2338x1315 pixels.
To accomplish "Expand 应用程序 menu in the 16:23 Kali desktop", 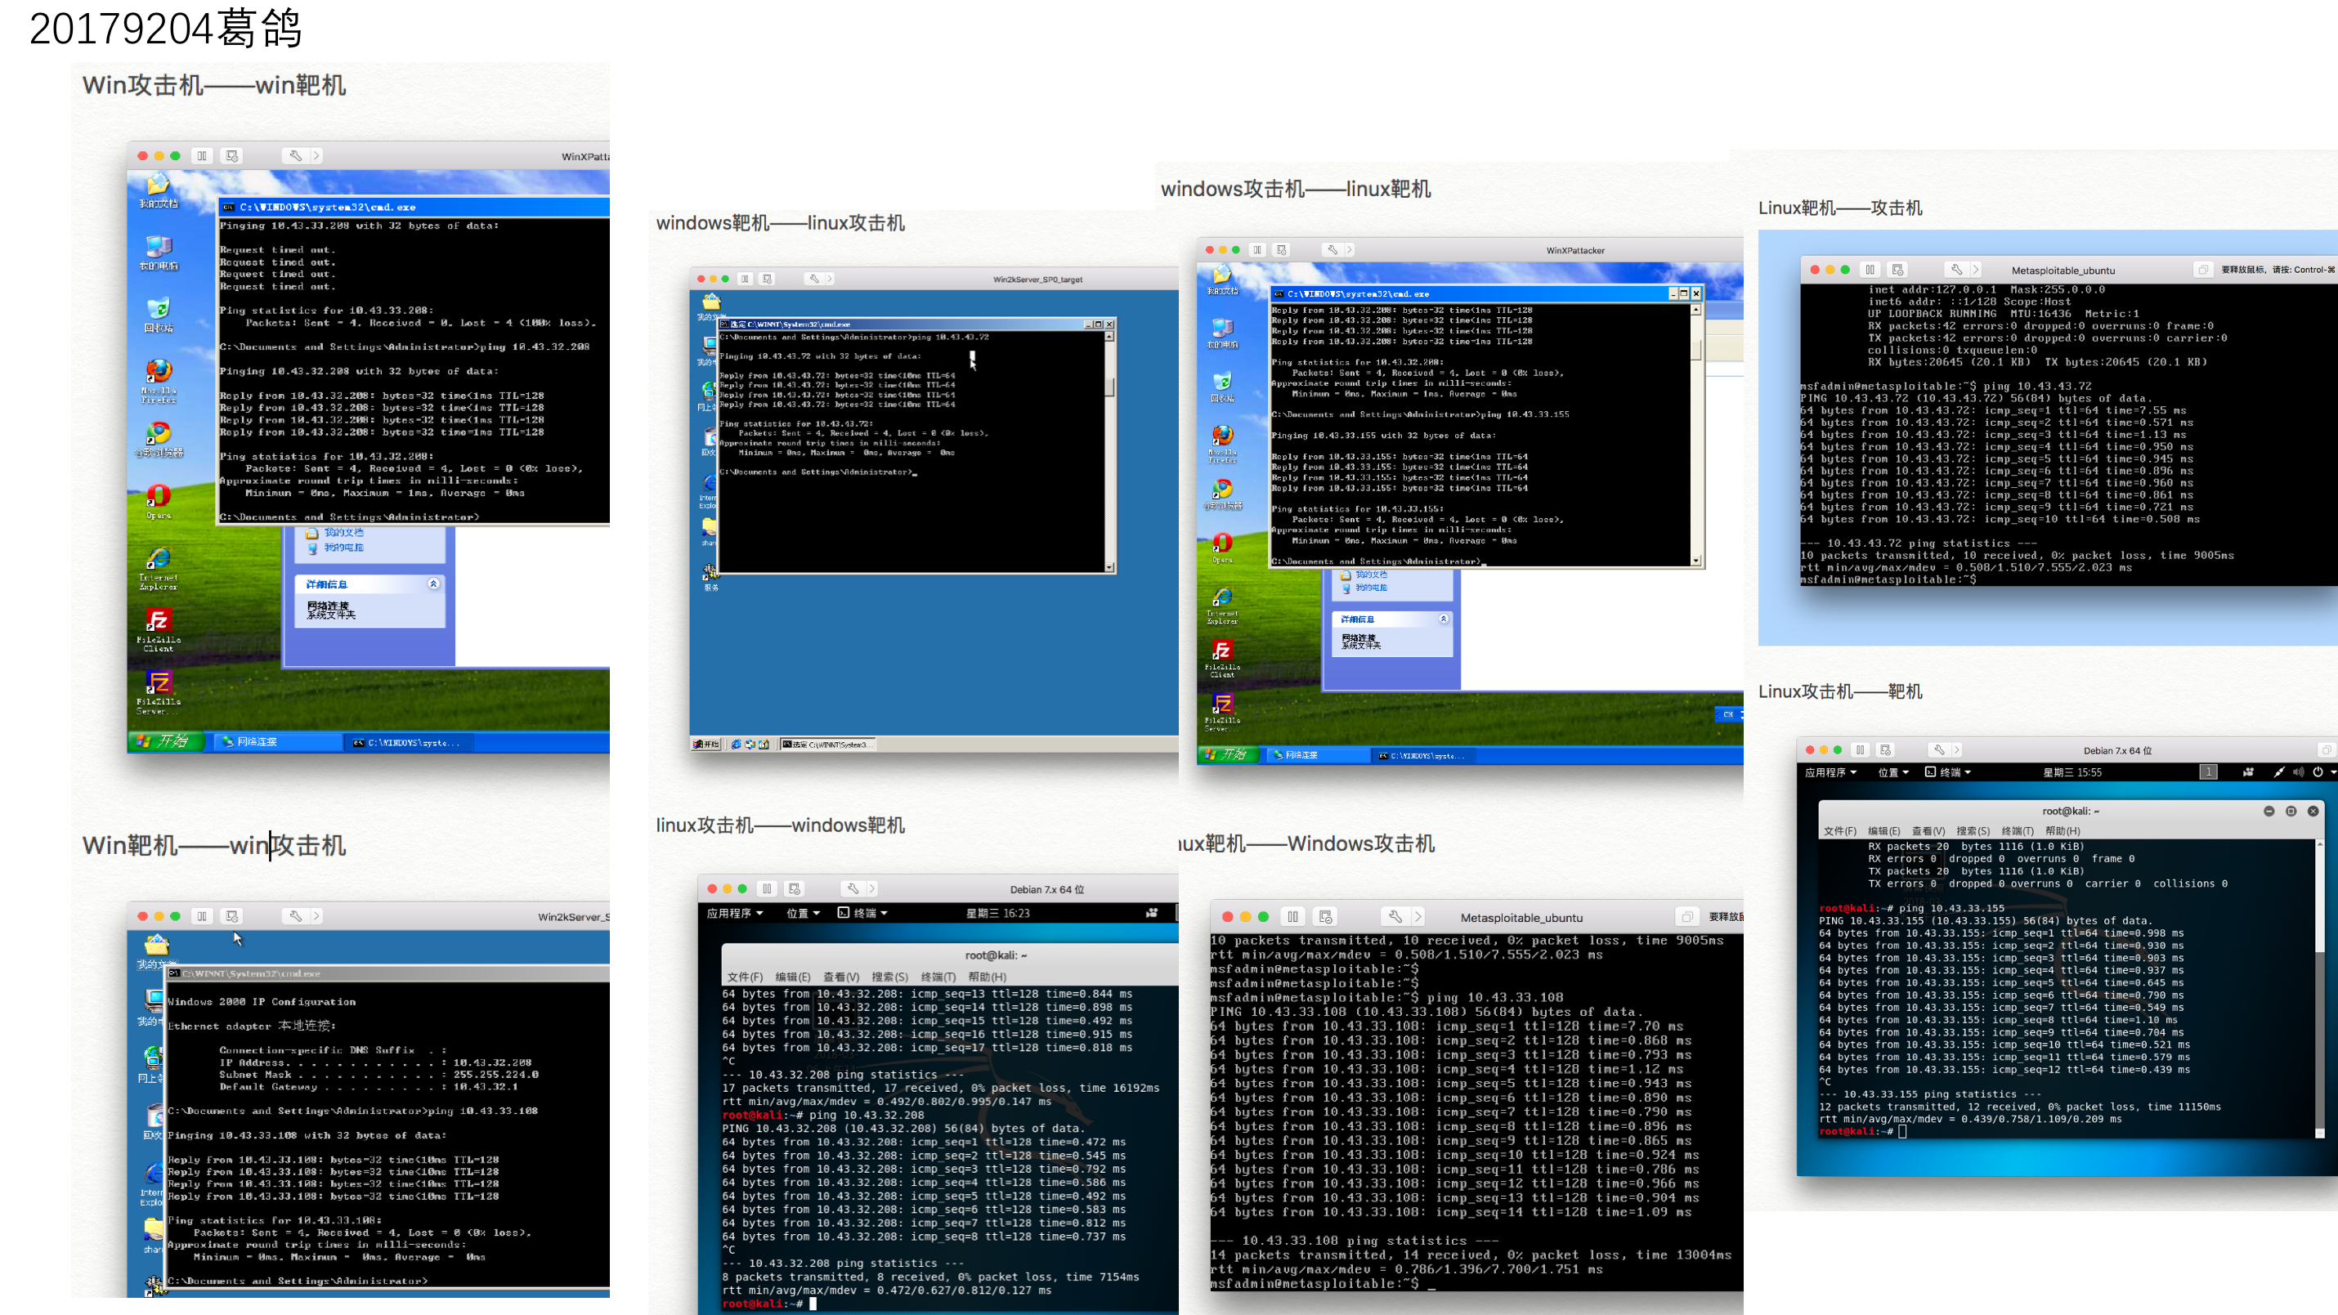I will (x=734, y=913).
